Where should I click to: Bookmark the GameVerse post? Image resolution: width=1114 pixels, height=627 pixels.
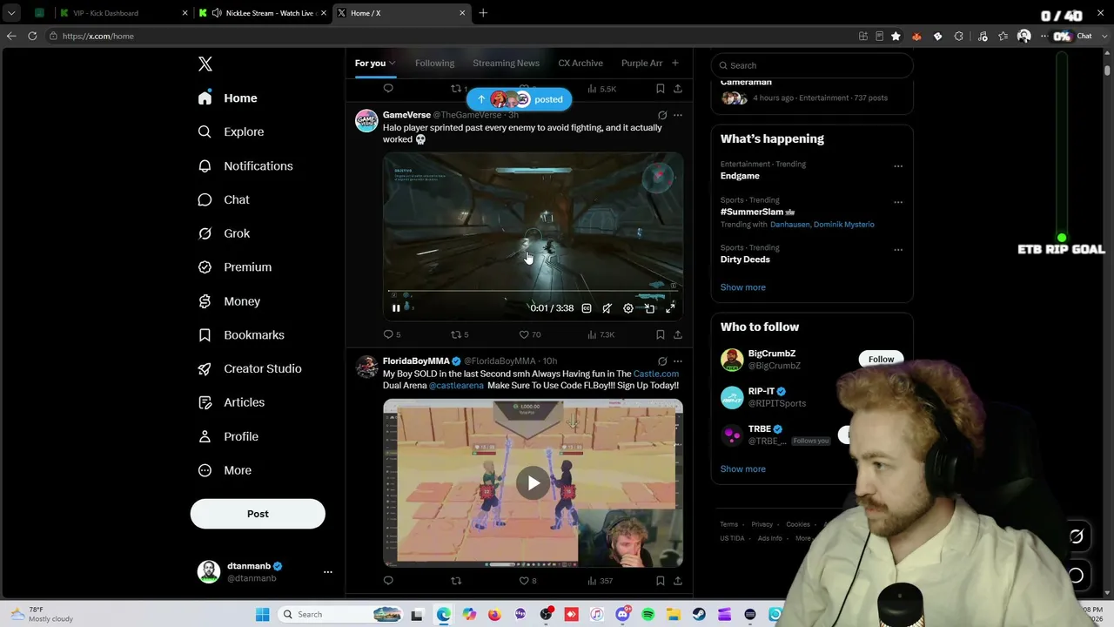click(661, 334)
